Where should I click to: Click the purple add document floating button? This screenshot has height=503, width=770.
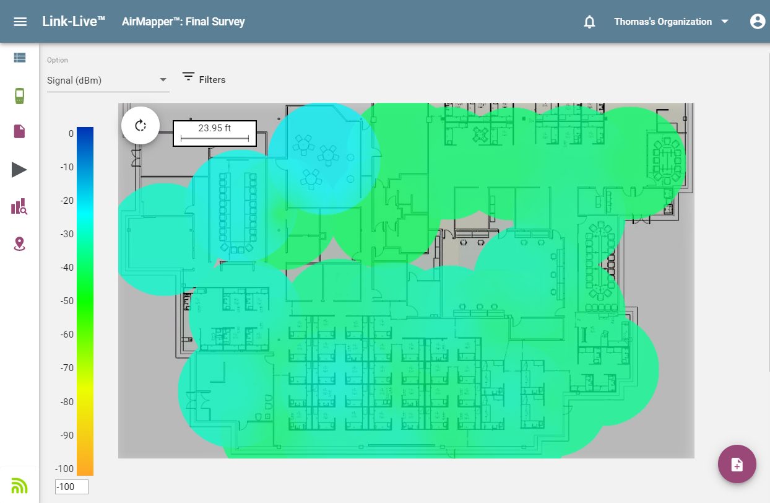coord(737,464)
